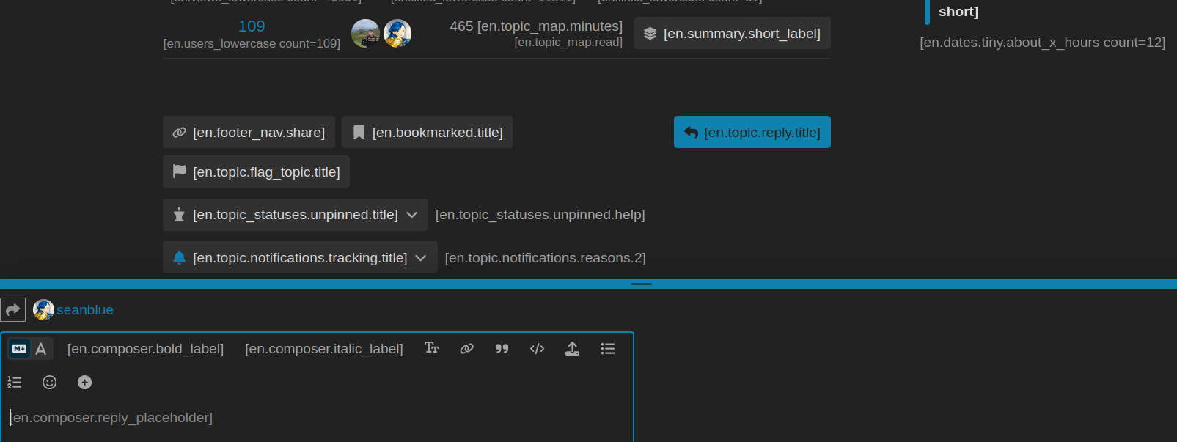Viewport: 1177px width, 442px height.
Task: Click the blockquote icon in composer
Action: (502, 349)
